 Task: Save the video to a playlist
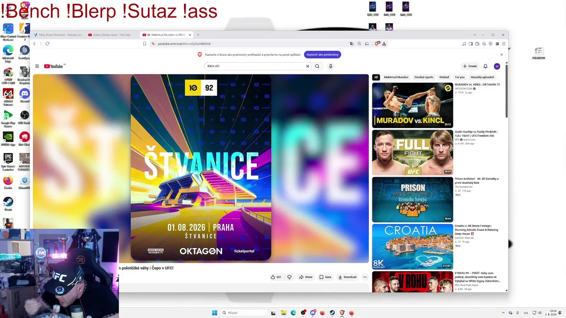(x=325, y=277)
